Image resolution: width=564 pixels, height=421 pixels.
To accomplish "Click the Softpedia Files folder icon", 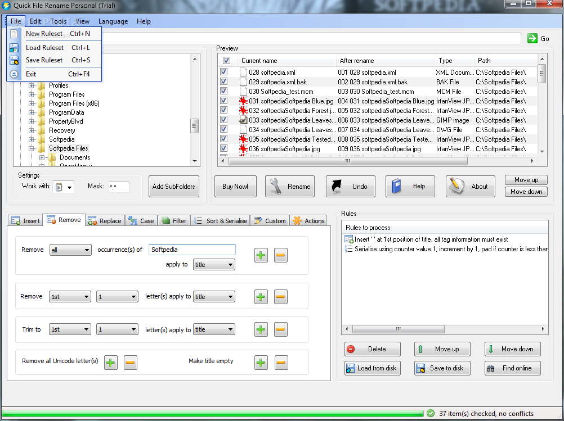I will (42, 148).
